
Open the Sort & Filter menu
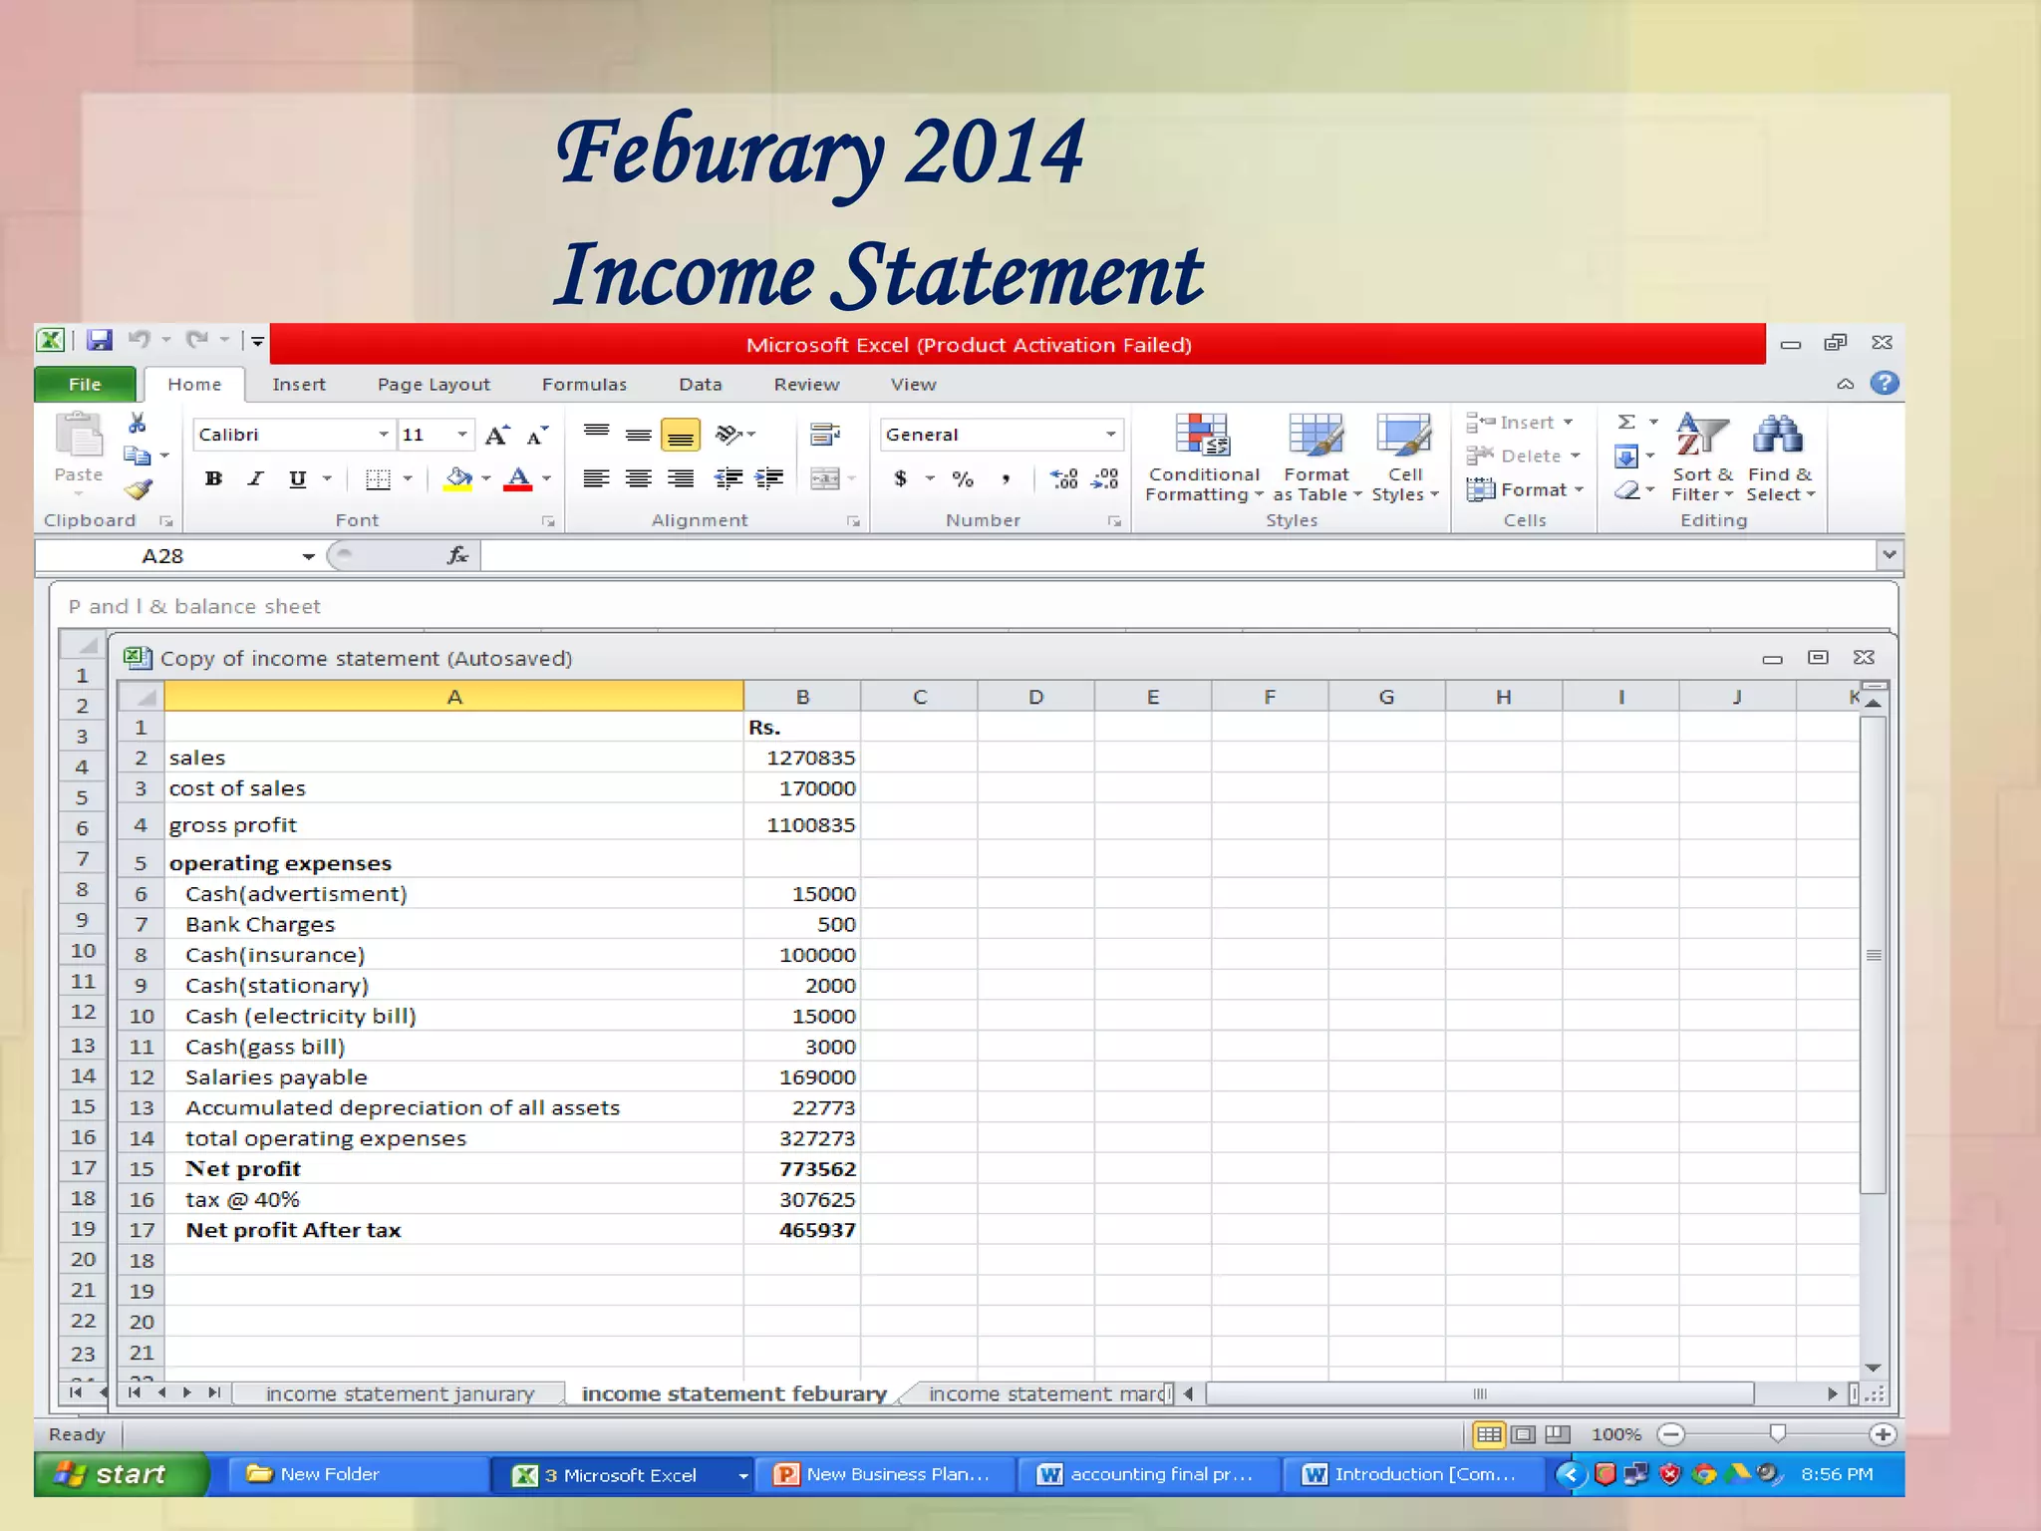(1702, 459)
